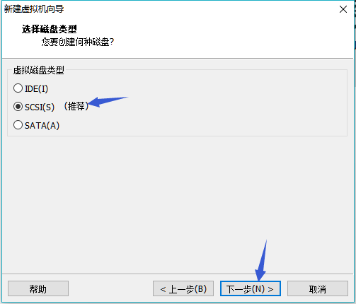Click the 新建虚拟机向导 title bar text

click(x=34, y=9)
